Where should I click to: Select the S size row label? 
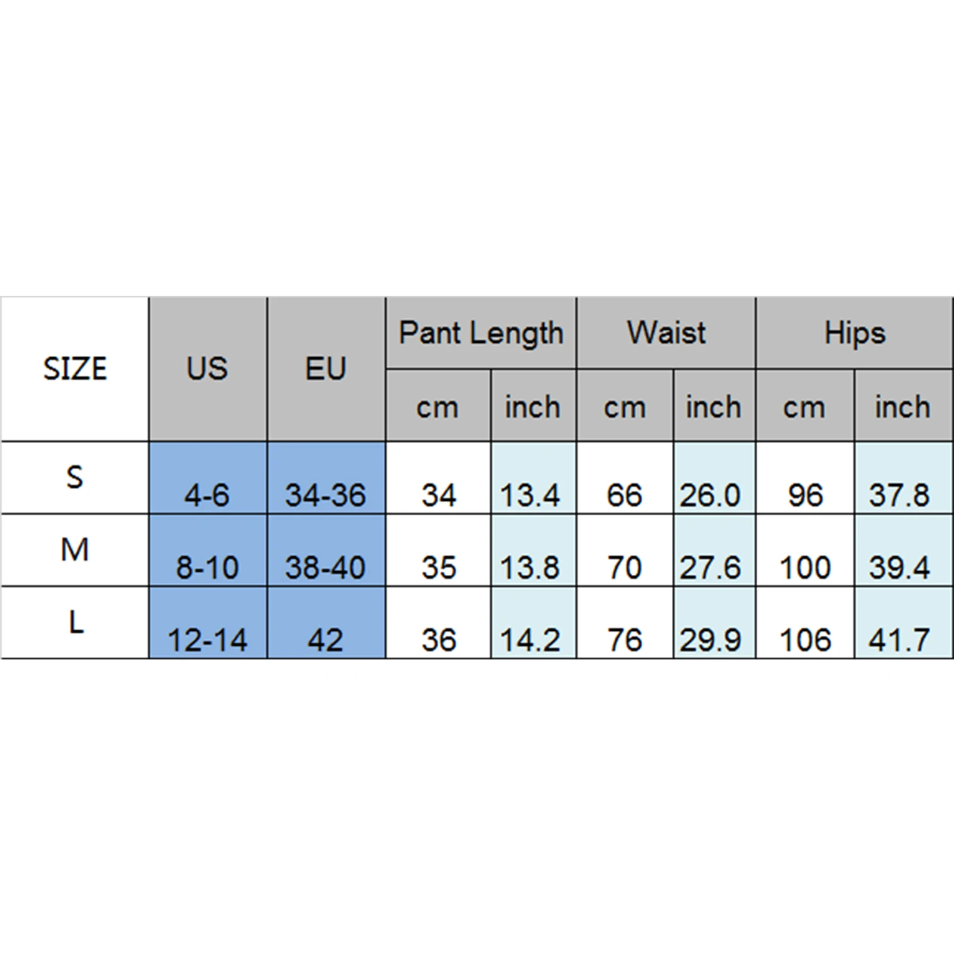point(75,478)
